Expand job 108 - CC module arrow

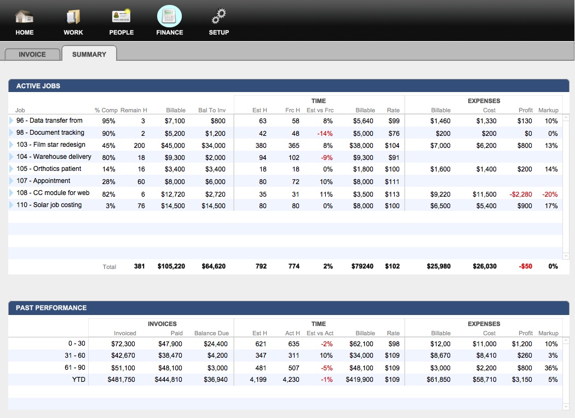click(x=12, y=193)
